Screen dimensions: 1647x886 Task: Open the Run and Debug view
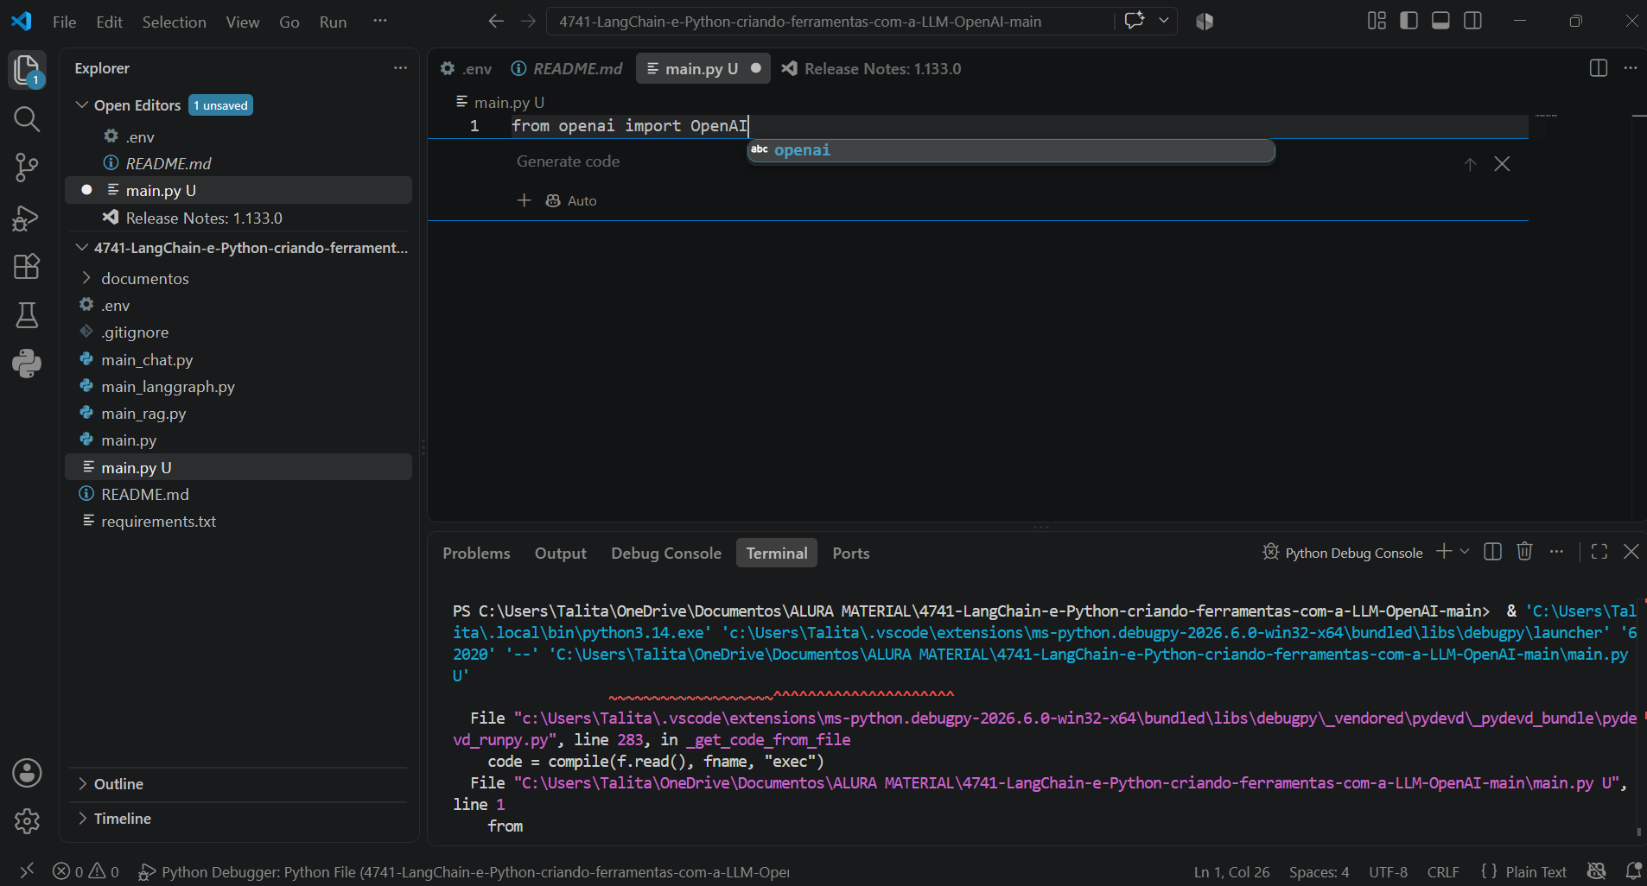coord(27,218)
